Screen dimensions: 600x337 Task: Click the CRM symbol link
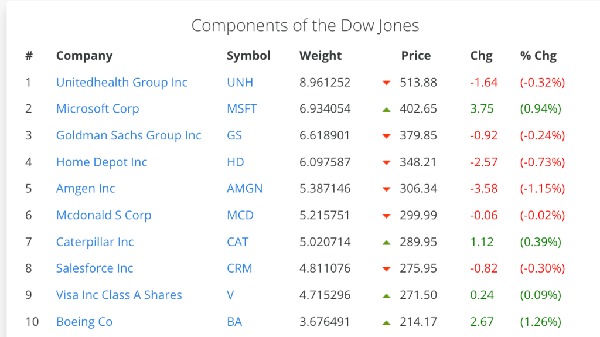tap(239, 268)
